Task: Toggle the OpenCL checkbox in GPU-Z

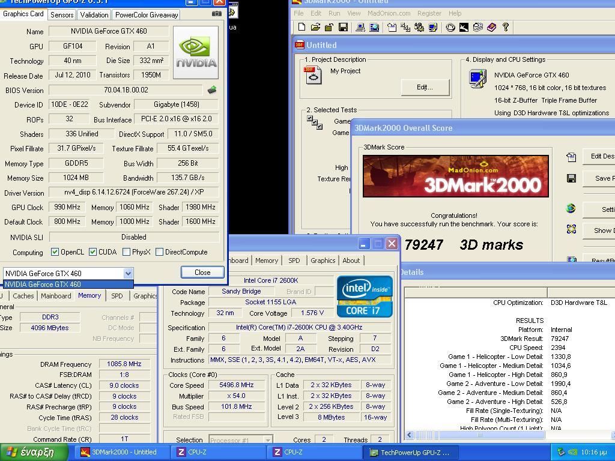Action: point(55,252)
